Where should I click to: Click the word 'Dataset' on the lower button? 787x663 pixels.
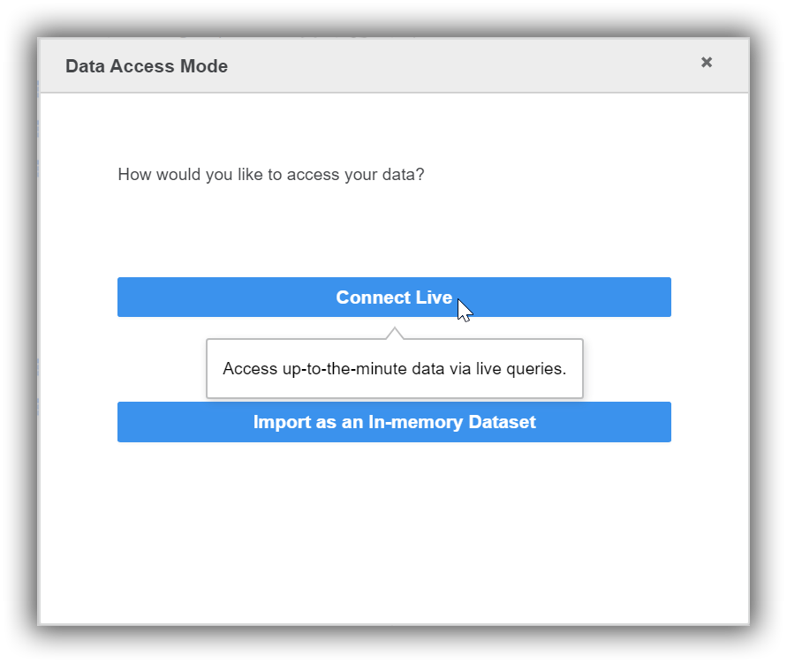[x=502, y=422]
